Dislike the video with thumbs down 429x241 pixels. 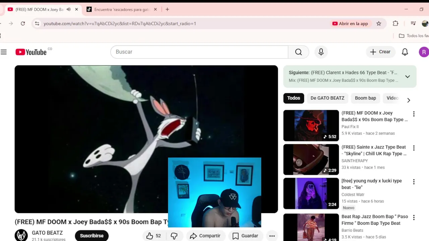[174, 236]
